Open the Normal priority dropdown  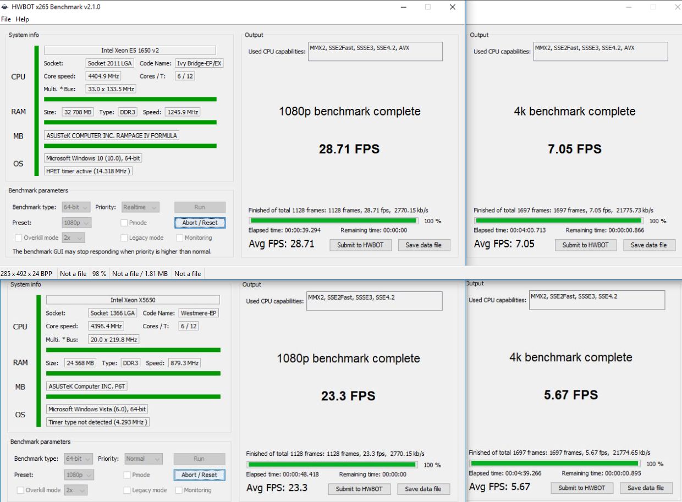point(143,459)
